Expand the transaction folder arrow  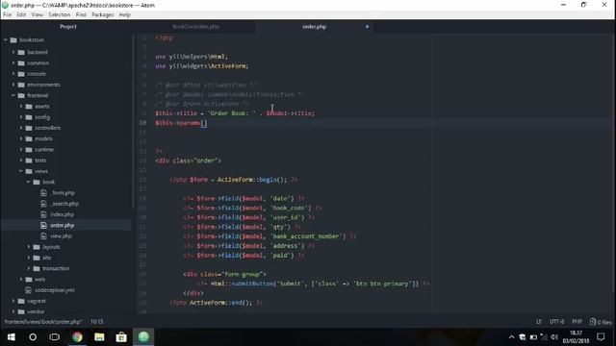click(29, 268)
